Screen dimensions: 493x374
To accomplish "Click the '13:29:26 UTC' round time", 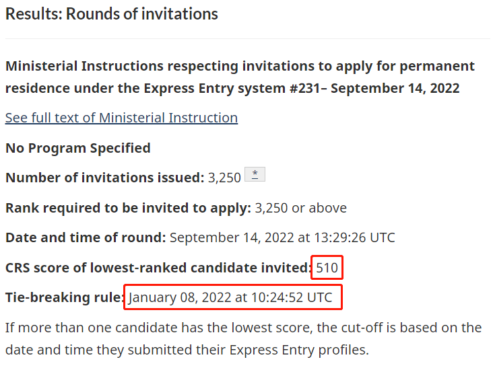I will click(355, 237).
